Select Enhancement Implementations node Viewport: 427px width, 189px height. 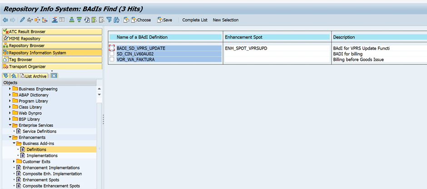pos(51,168)
